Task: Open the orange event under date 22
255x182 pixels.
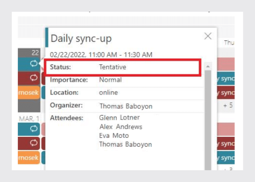Action: pyautogui.click(x=29, y=93)
